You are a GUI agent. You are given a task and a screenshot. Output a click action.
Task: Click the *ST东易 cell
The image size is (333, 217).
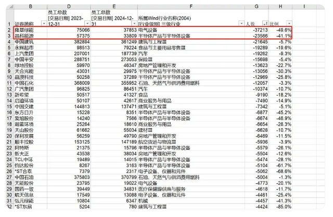[31, 207]
